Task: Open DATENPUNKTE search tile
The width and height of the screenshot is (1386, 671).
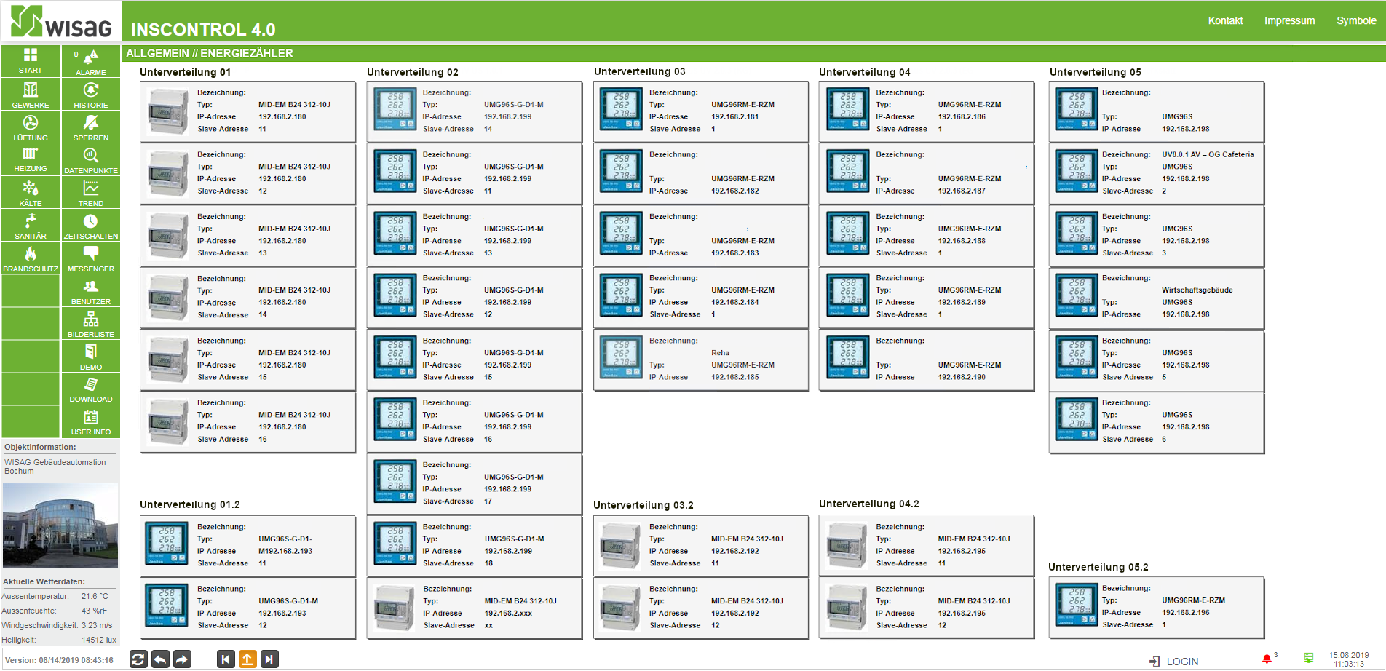Action: tap(91, 159)
